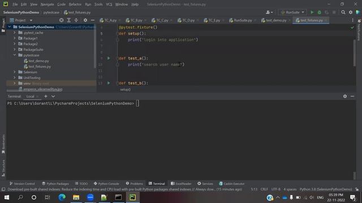Expand all in Project panel toolbar
The image size is (362, 203).
[x=69, y=20]
